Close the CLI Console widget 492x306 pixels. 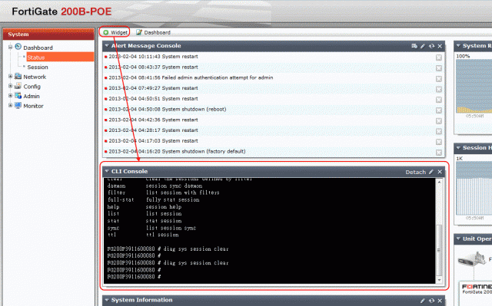(440, 172)
